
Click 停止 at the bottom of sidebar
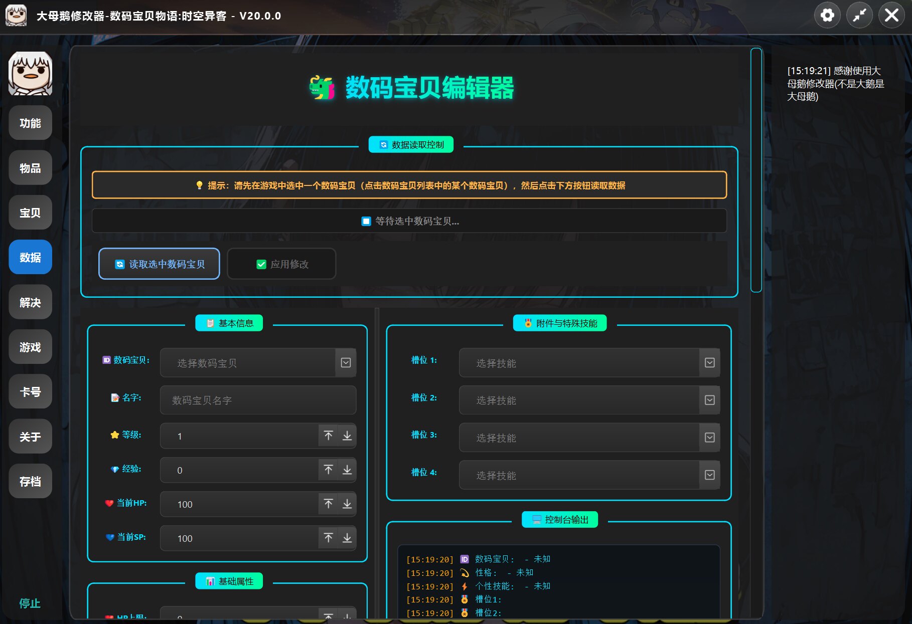click(30, 603)
